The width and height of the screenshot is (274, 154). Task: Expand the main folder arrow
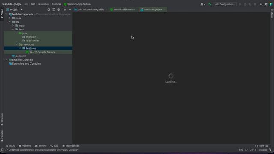pyautogui.click(x=13, y=26)
